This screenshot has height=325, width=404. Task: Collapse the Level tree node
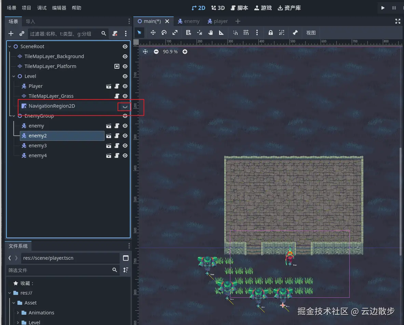coord(14,76)
